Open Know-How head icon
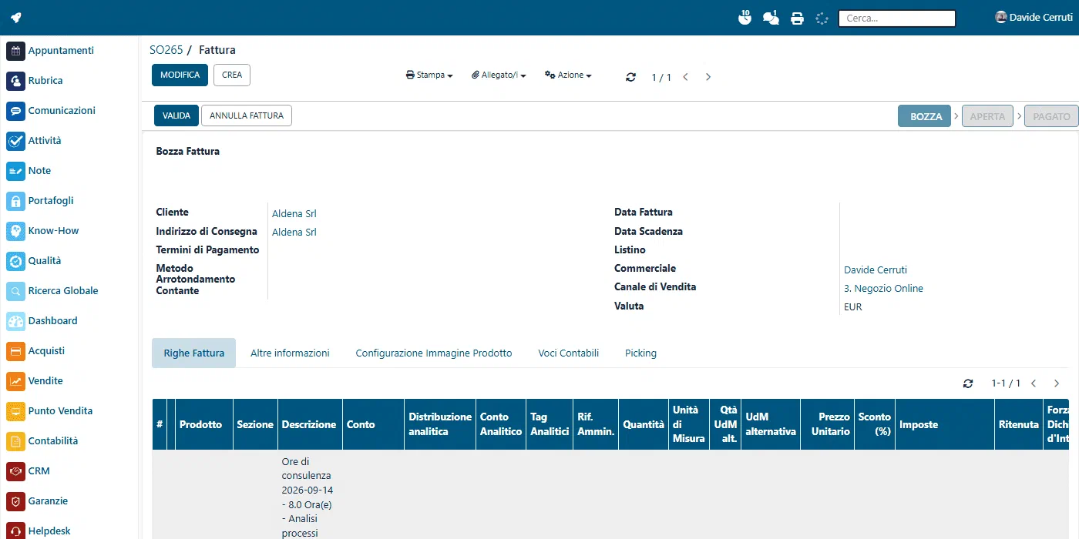1079x539 pixels. pyautogui.click(x=16, y=231)
